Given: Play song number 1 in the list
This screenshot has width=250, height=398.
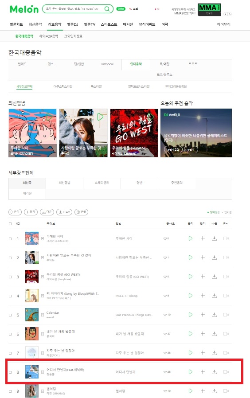Looking at the screenshot, I should tap(190, 238).
